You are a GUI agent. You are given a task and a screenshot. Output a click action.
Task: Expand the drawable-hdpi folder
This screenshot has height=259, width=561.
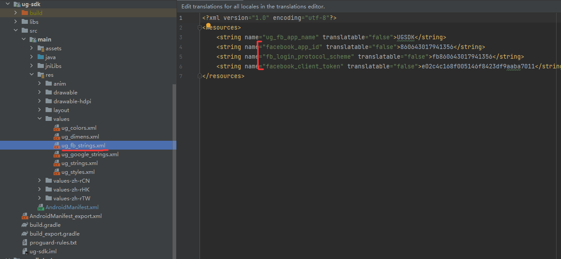click(x=39, y=101)
